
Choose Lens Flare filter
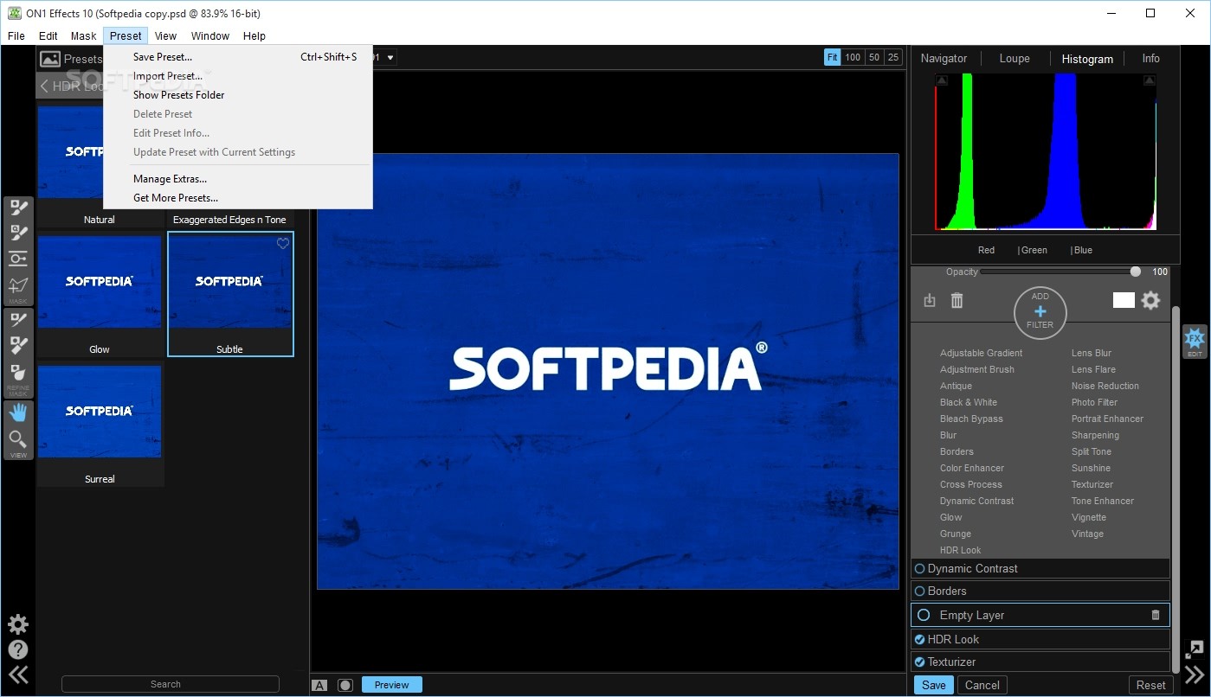pyautogui.click(x=1093, y=369)
